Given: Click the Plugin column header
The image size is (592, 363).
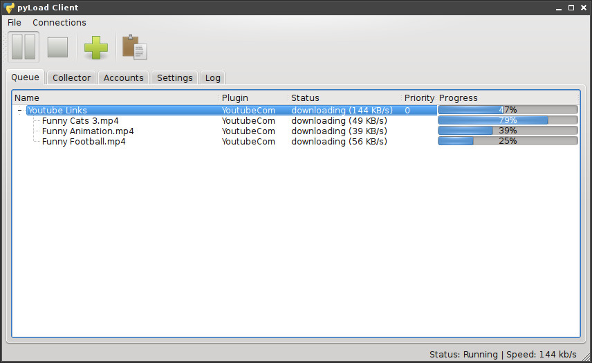Looking at the screenshot, I should pos(253,98).
